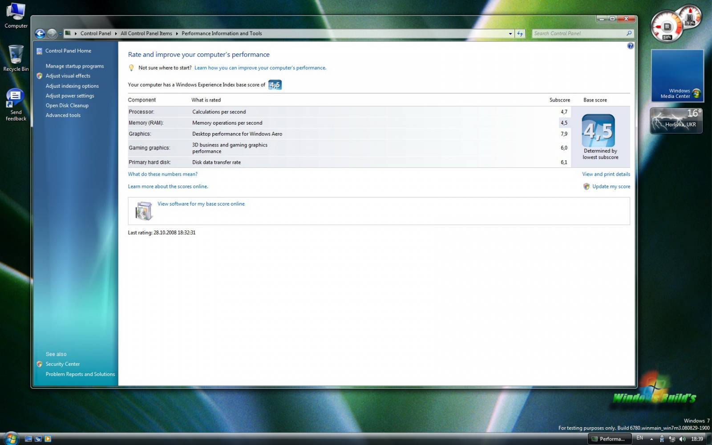
Task: Click View and print details
Action: (606, 174)
